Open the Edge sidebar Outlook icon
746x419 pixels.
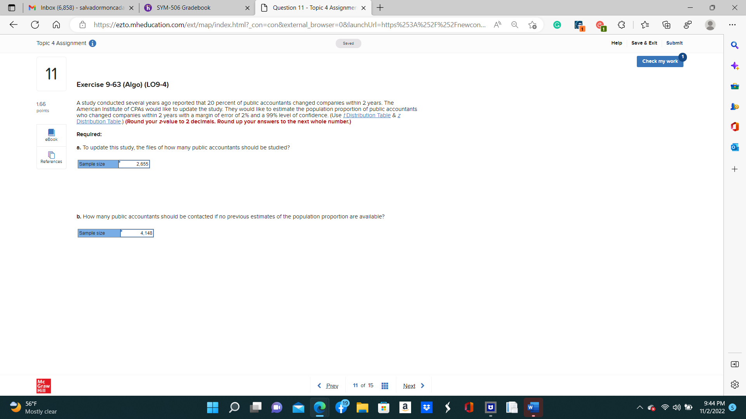[734, 147]
